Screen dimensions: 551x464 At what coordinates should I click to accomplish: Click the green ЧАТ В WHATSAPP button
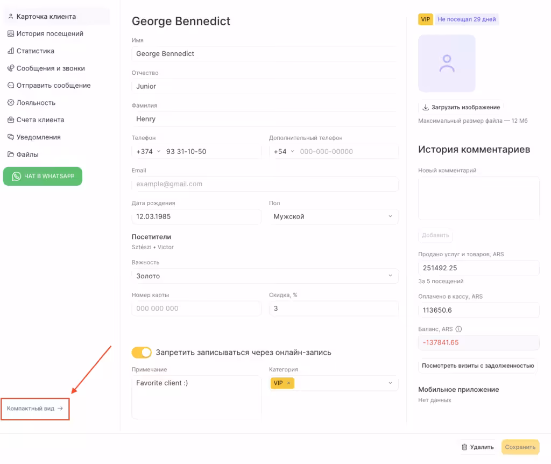pyautogui.click(x=43, y=176)
